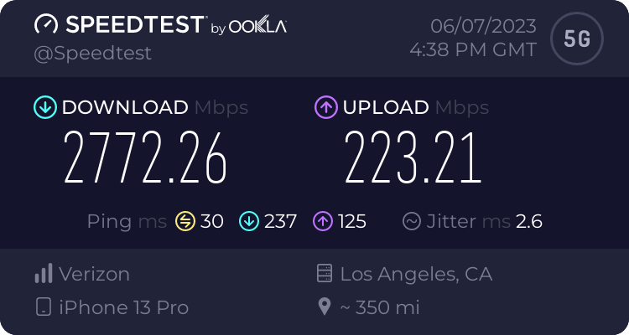Click the Los Angeles, CA server label

(416, 275)
